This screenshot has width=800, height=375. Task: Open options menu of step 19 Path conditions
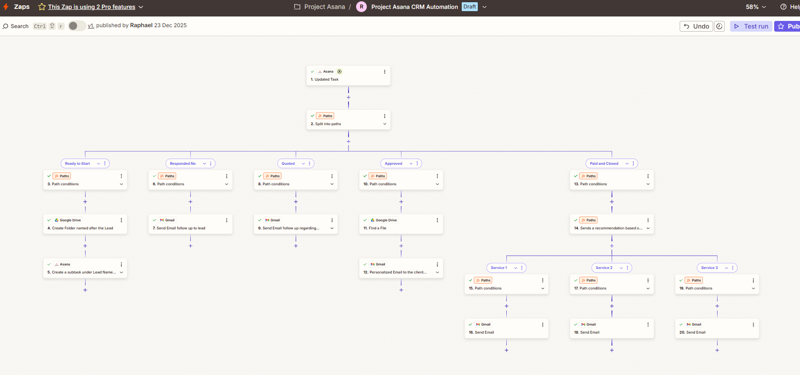(x=753, y=281)
